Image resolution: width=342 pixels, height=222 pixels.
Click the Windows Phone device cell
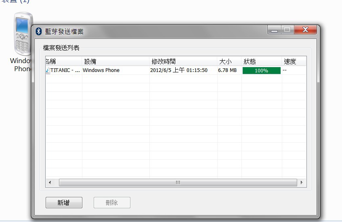101,70
